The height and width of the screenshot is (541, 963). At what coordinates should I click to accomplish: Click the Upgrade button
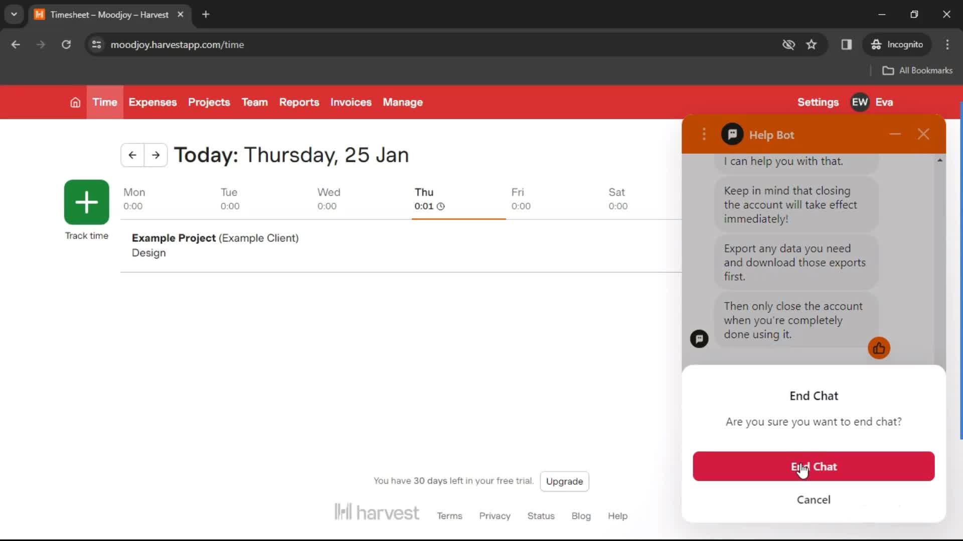564,481
